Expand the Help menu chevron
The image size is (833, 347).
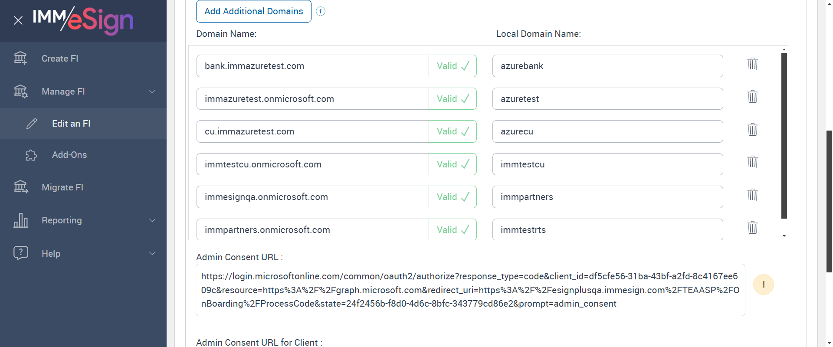click(152, 253)
